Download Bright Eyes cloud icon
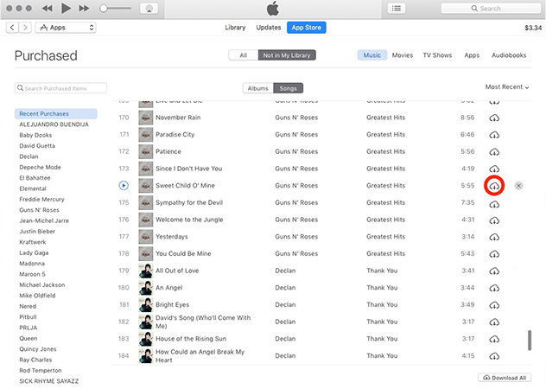Viewport: 546px width, 389px height. pos(494,305)
